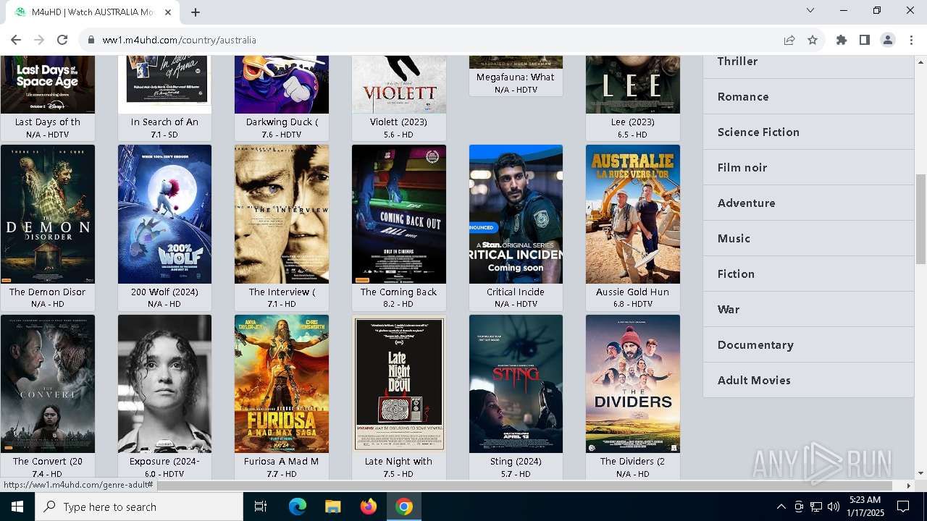Open the Sting (2024) poster

(x=516, y=384)
